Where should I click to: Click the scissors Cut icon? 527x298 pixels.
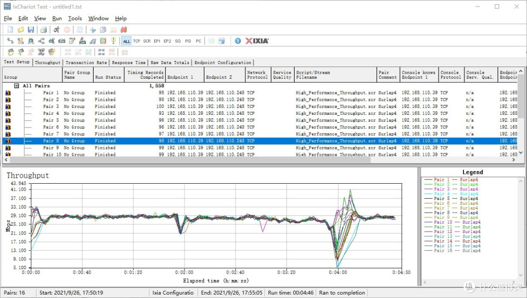(x=93, y=30)
